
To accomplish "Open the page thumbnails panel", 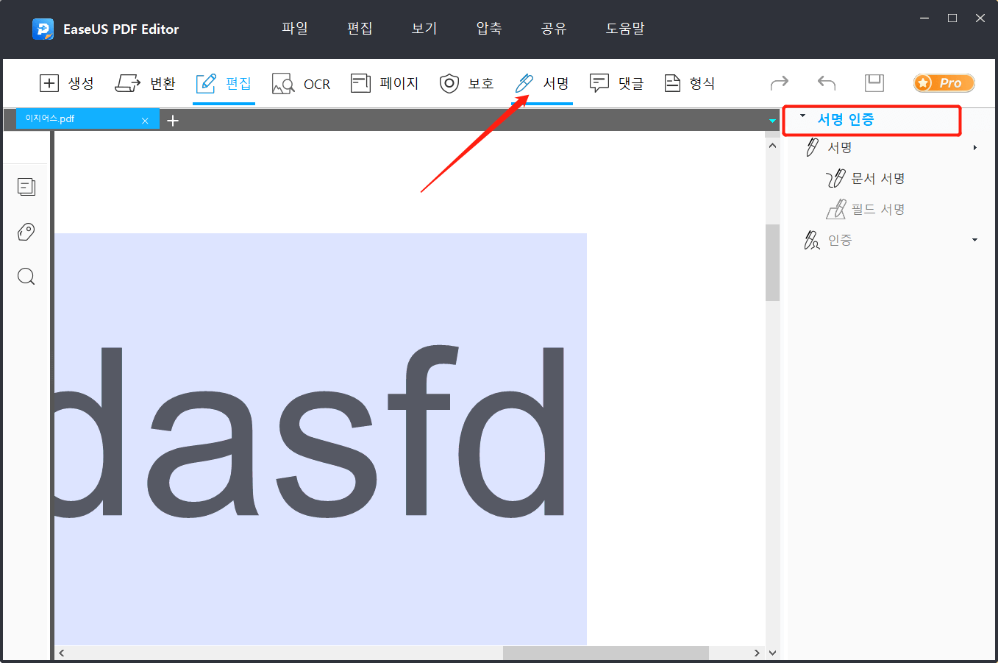I will [26, 187].
